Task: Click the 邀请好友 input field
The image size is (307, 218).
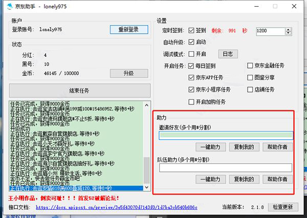Action: click(x=226, y=135)
